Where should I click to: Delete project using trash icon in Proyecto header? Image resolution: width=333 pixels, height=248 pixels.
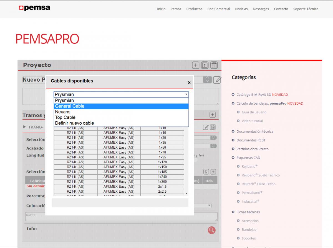point(214,65)
